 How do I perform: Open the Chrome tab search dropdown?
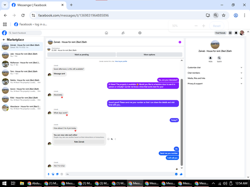click(x=5, y=5)
